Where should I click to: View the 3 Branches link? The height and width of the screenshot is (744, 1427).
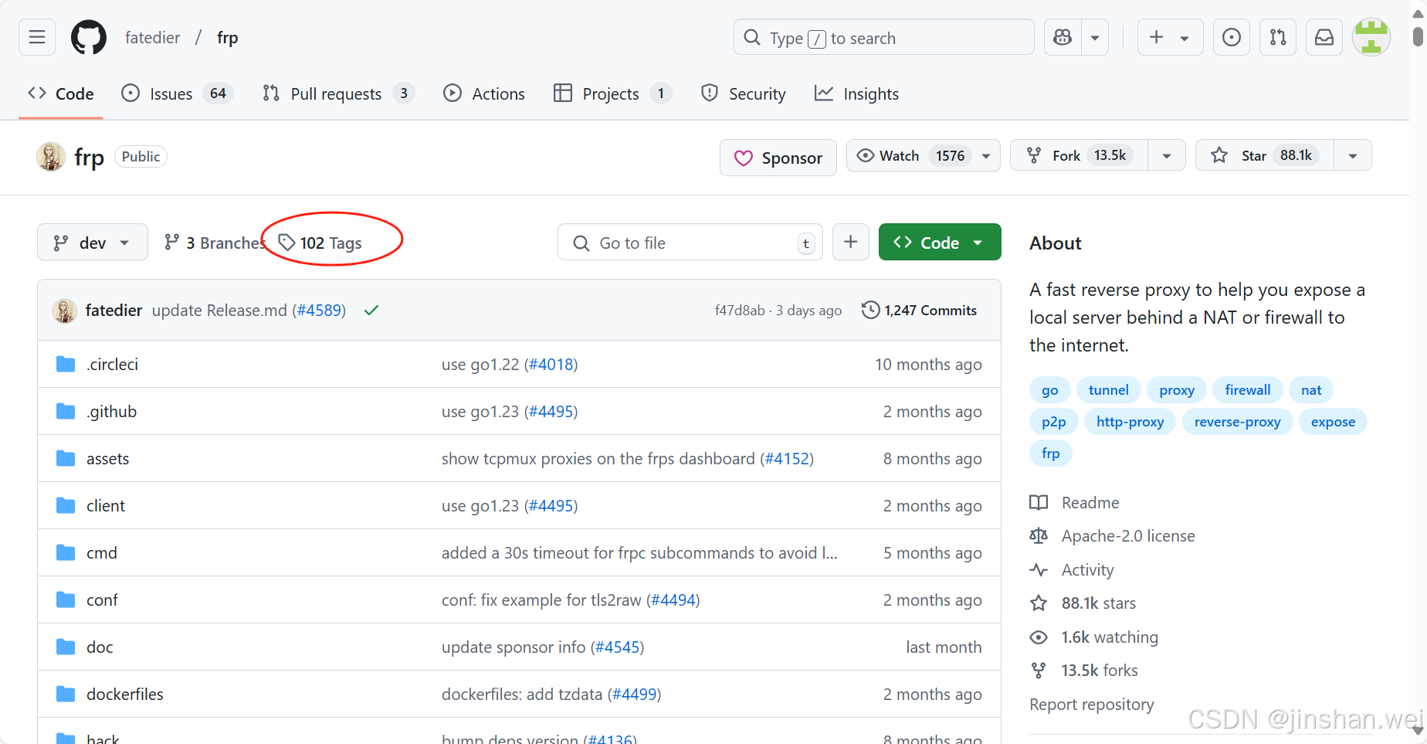coord(214,243)
